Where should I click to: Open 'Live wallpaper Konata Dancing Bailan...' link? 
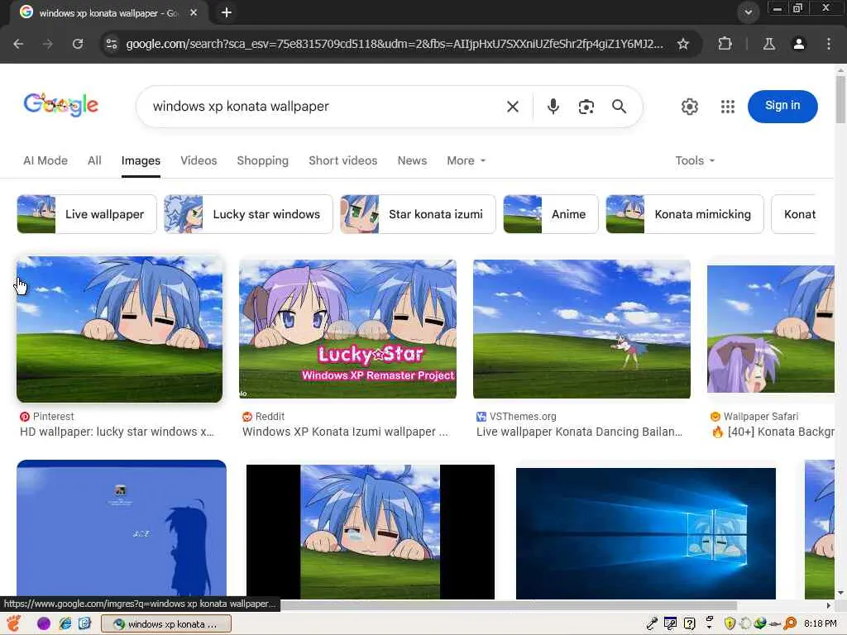pos(579,432)
